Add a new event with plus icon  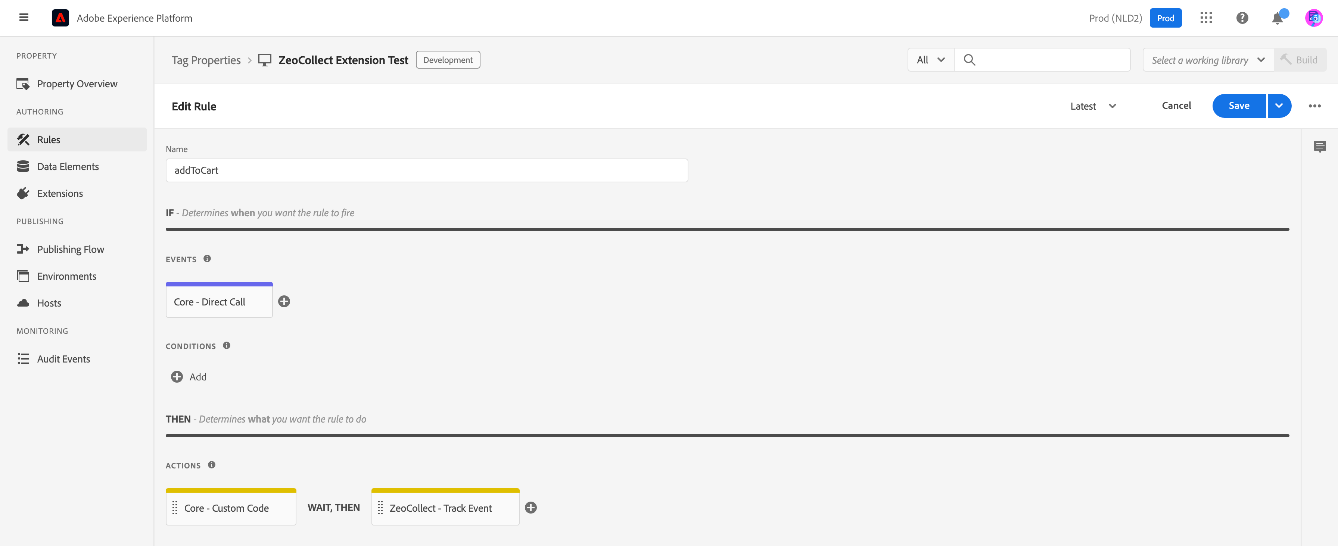tap(284, 302)
